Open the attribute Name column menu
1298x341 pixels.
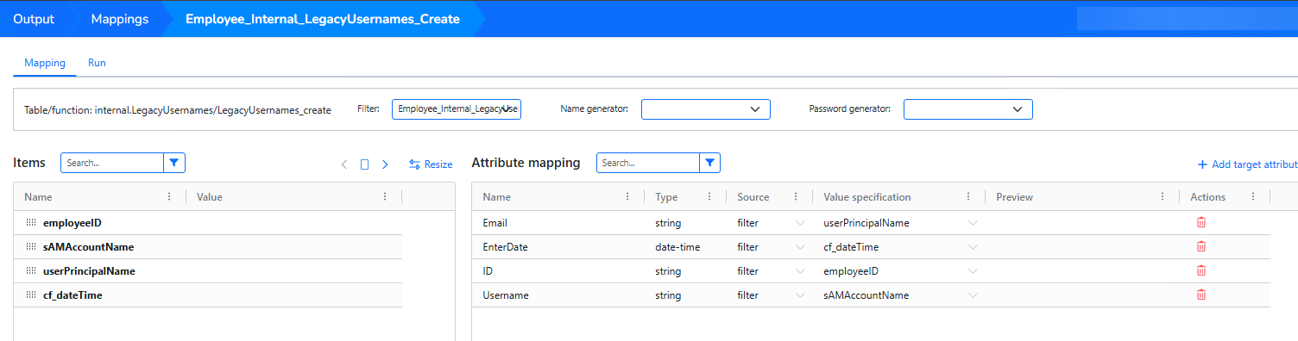[627, 197]
